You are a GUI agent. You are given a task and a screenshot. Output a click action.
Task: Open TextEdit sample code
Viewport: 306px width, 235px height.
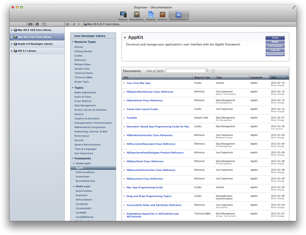[x=132, y=118]
